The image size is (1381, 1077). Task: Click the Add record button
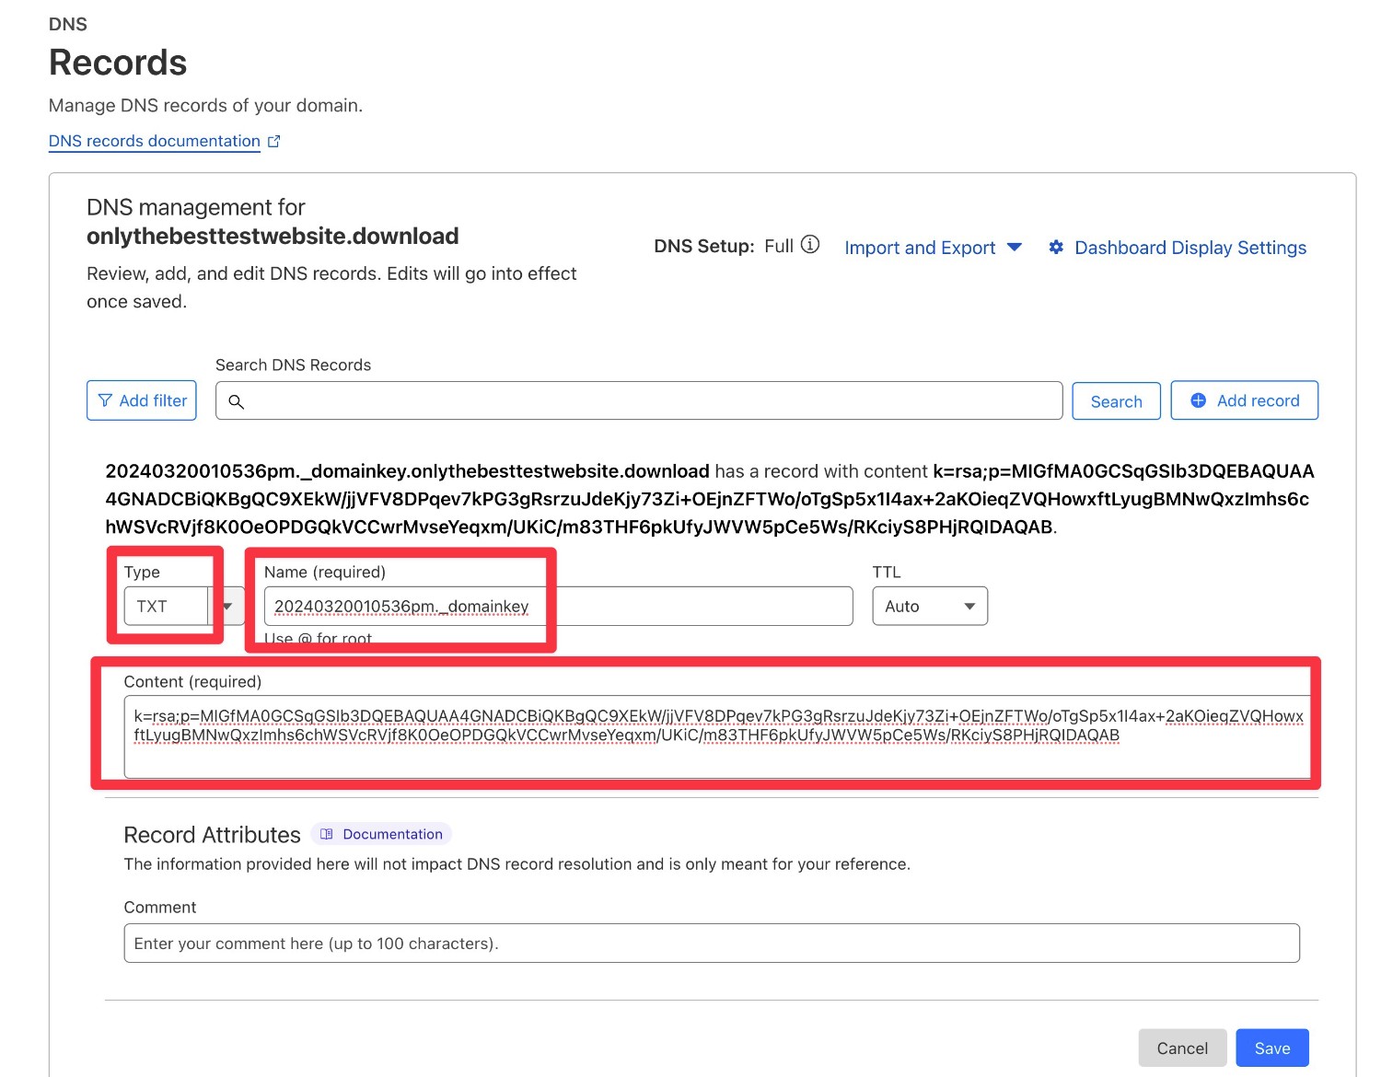pos(1245,400)
